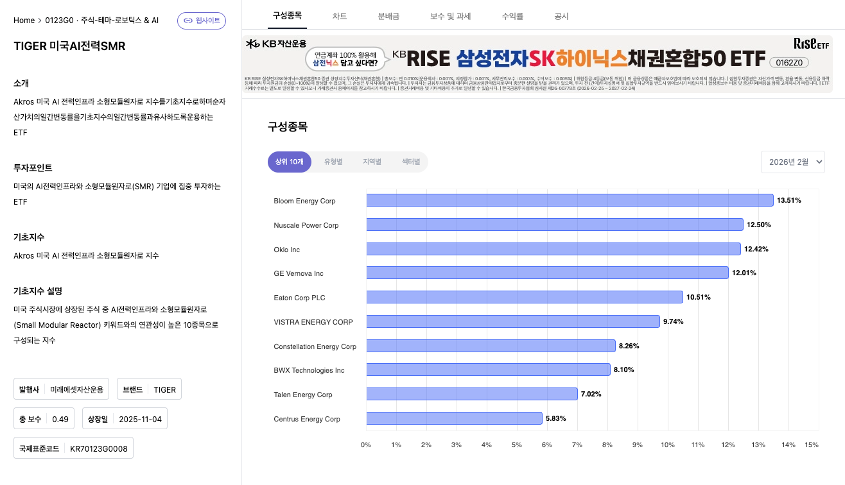Click the 총 보수 0.49 tag
This screenshot has width=845, height=485.
[x=44, y=419]
